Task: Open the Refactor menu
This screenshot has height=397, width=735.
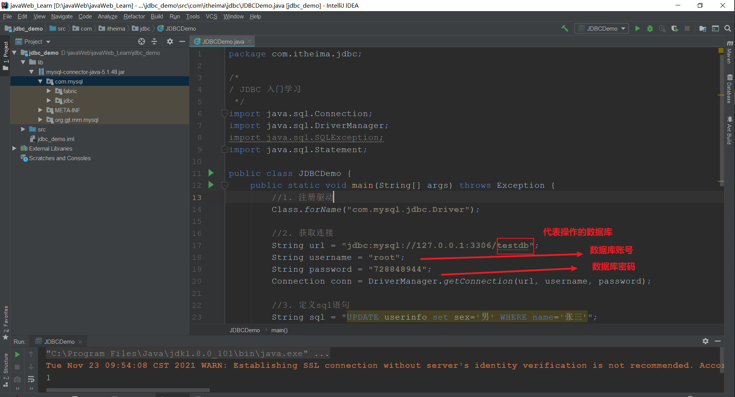Action: tap(134, 16)
